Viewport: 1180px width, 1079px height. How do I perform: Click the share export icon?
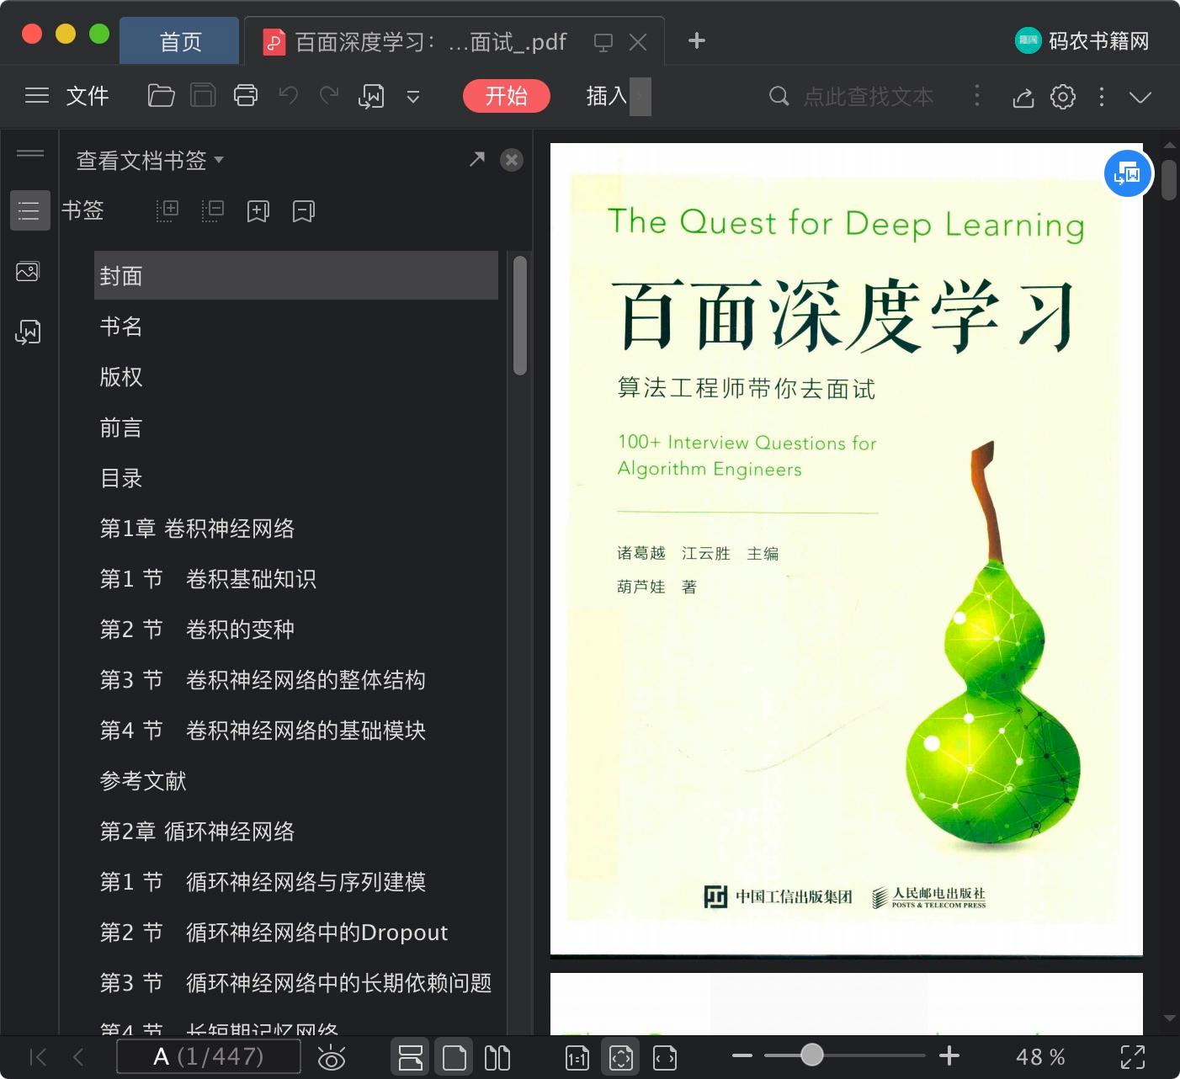click(x=1023, y=97)
